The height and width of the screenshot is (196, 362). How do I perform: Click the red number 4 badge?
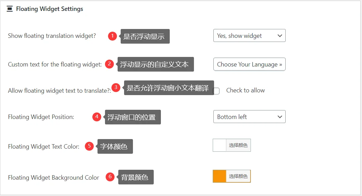(x=97, y=117)
